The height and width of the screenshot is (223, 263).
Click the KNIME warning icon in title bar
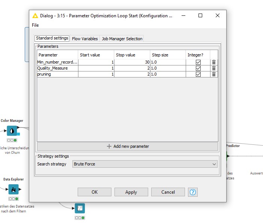(x=35, y=16)
